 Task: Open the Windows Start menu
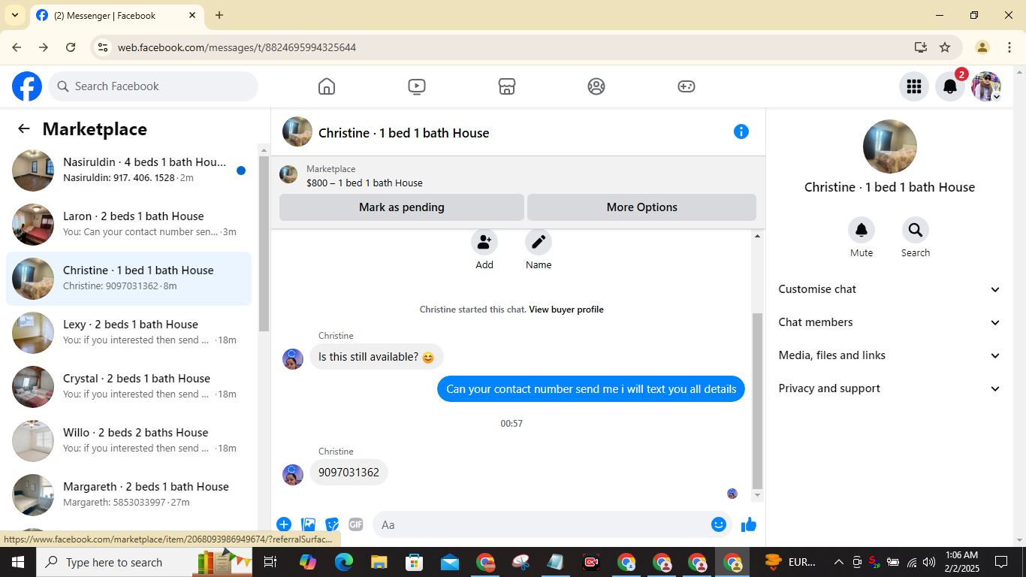coord(18,562)
